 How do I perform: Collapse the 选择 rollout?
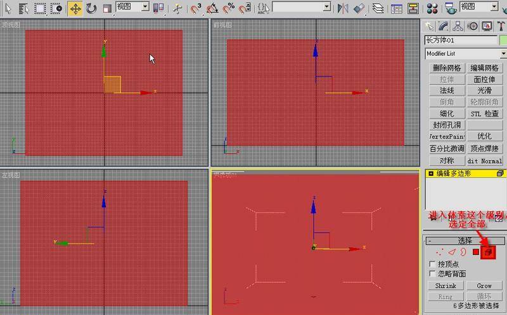429,241
